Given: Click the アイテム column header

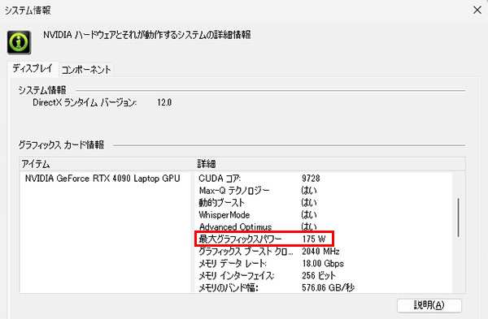Looking at the screenshot, I should tap(107, 164).
